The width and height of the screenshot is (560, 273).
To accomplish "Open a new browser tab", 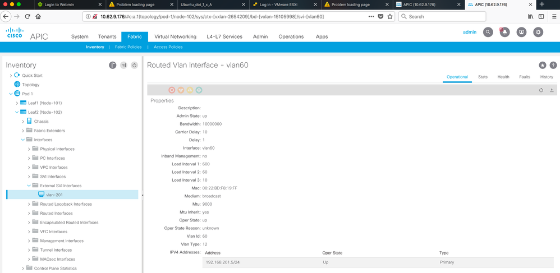I will pos(542,4).
